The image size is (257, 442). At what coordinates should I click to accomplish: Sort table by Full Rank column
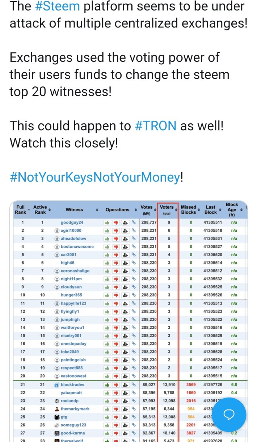(x=21, y=210)
